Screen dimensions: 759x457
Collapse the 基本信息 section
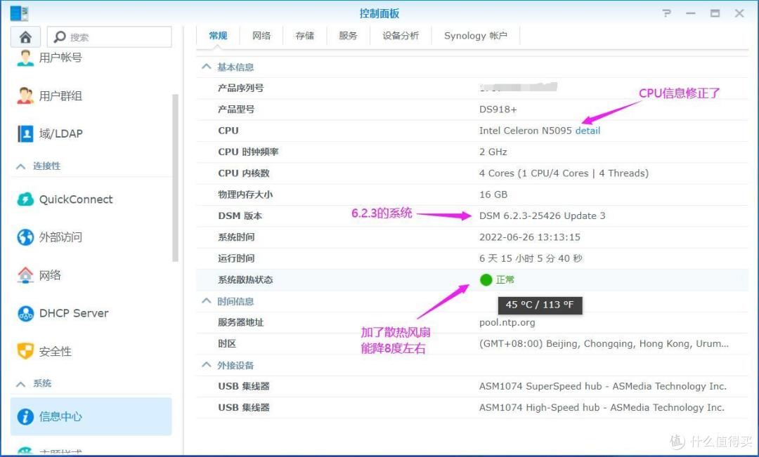206,67
